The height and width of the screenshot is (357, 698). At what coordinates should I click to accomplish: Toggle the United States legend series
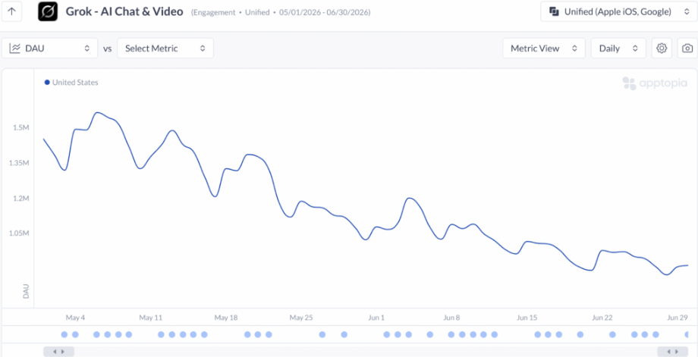pyautogui.click(x=71, y=83)
